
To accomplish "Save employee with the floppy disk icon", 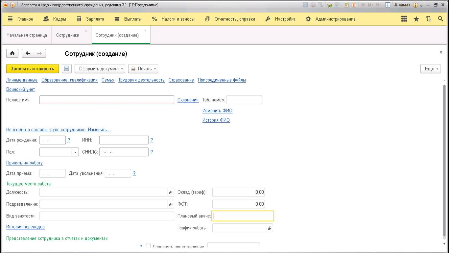I will pyautogui.click(x=66, y=69).
